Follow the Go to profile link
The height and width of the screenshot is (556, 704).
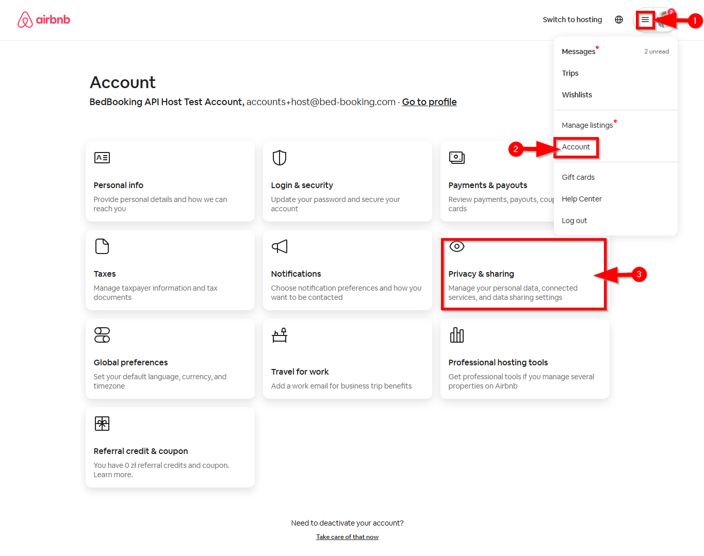coord(429,102)
